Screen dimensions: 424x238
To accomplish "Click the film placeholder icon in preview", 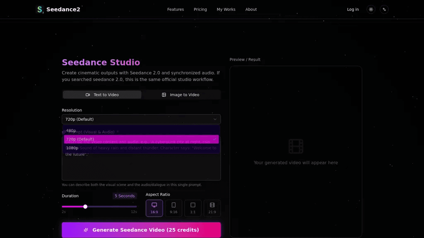I will point(296,146).
